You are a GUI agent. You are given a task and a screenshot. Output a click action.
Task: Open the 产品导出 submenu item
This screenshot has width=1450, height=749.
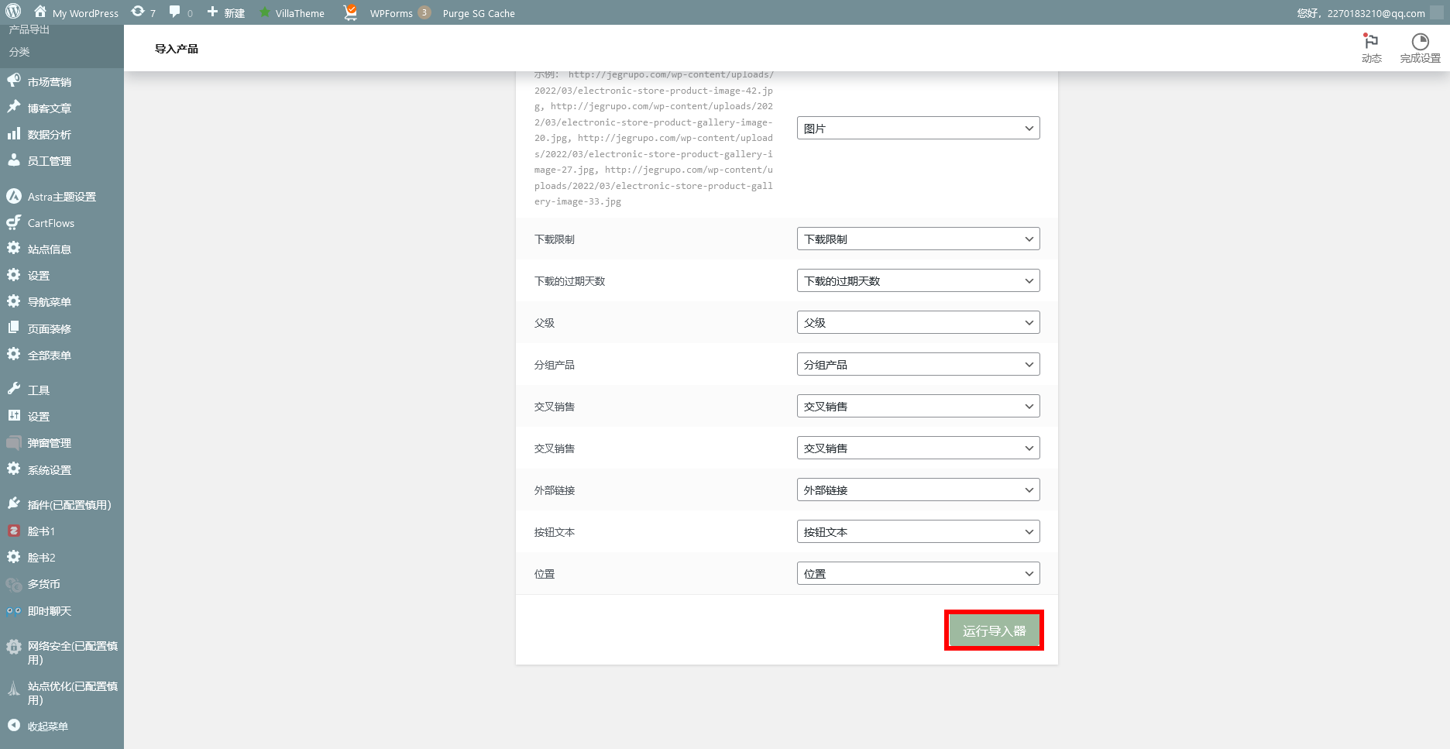29,29
